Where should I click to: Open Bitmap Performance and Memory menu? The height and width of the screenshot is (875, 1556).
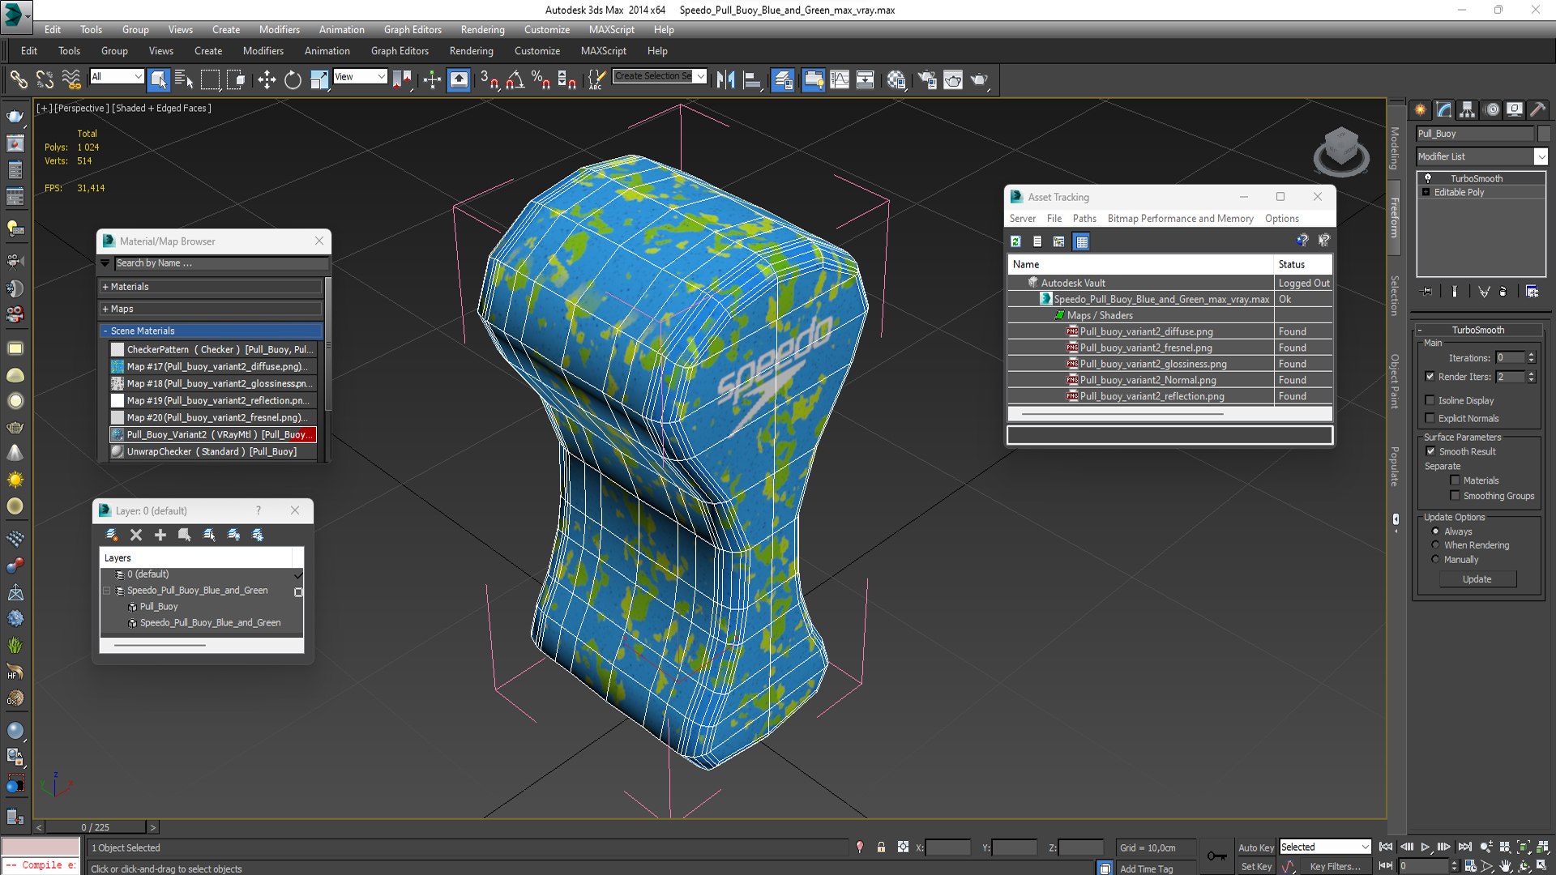1180,219
